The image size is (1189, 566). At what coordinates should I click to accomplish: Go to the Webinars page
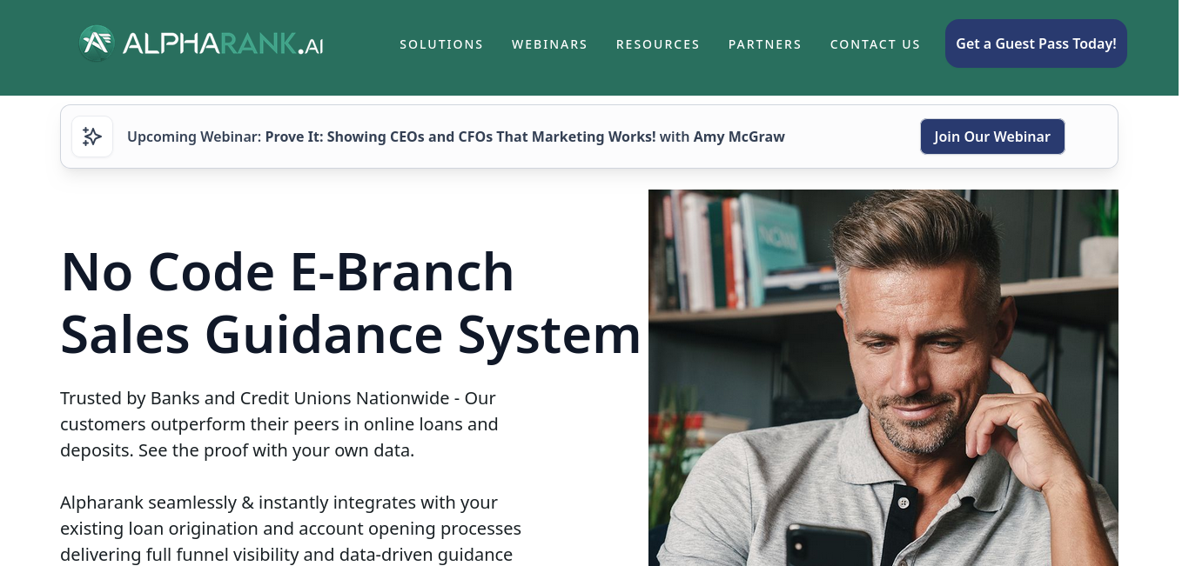(549, 44)
